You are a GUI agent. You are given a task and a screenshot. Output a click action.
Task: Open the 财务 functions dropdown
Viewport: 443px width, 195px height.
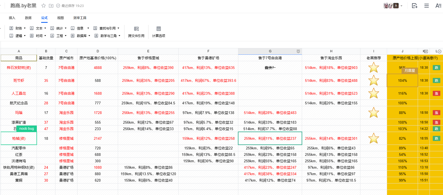[x=17, y=28]
